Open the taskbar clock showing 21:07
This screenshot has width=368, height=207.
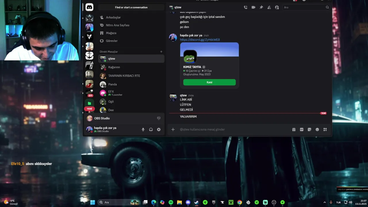pyautogui.click(x=361, y=202)
